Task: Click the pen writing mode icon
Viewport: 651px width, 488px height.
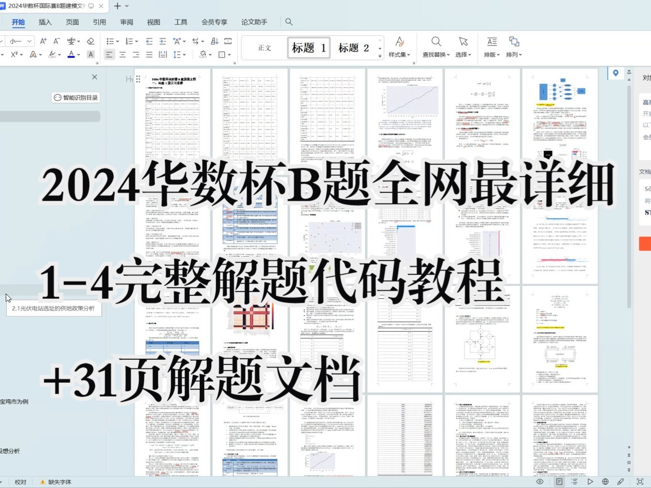Action: (620, 481)
